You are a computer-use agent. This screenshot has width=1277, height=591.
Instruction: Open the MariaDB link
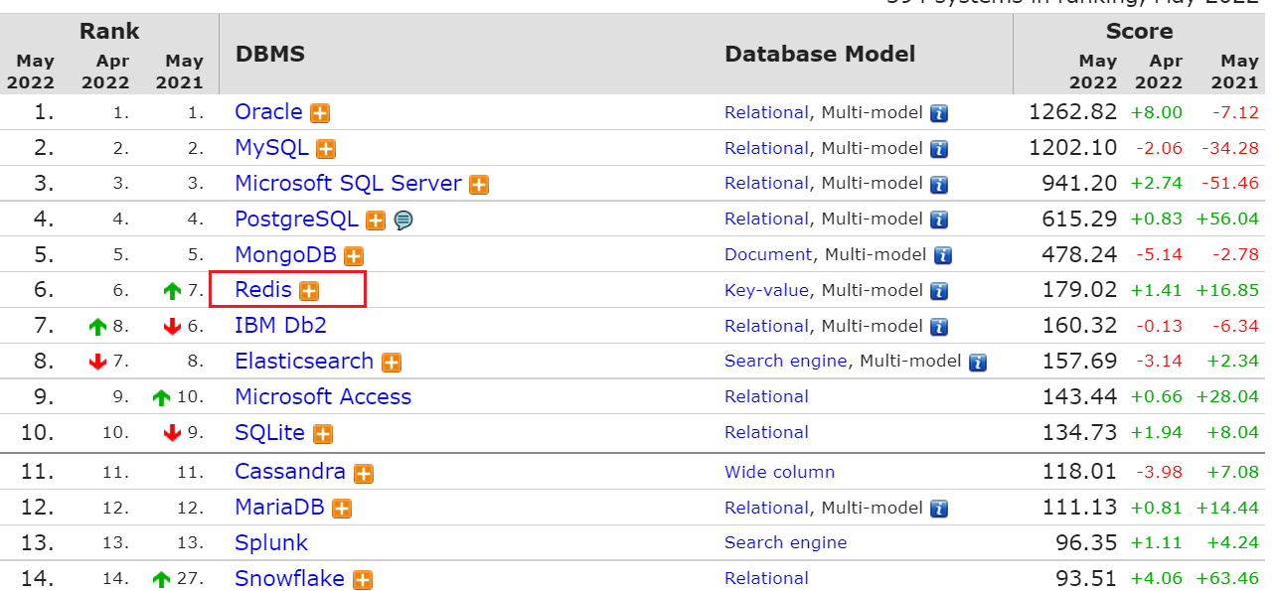(279, 507)
